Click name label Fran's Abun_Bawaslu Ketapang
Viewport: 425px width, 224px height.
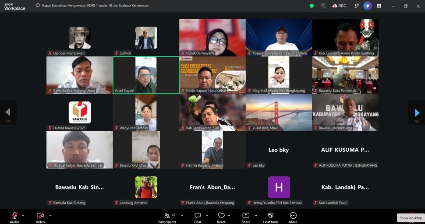click(x=210, y=203)
